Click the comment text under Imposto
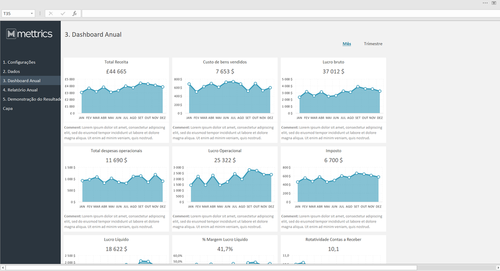The image size is (500, 271). 332,222
